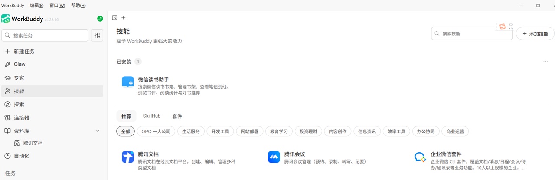Open the 专家 experts section

point(52,78)
